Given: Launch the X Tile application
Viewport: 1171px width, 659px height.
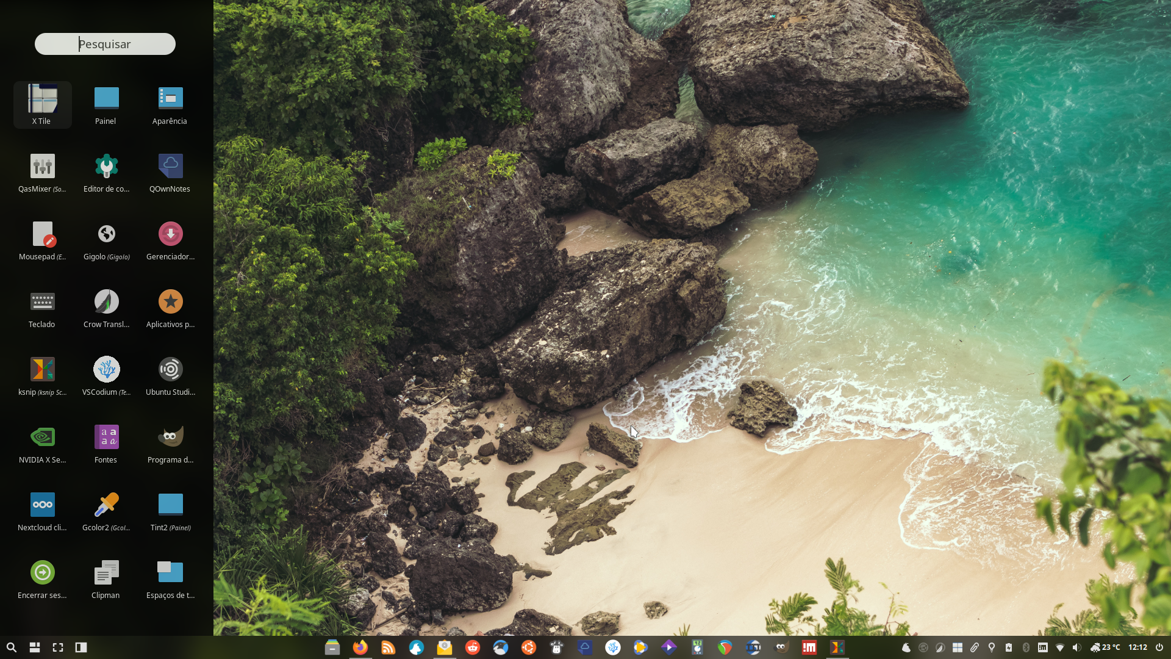Looking at the screenshot, I should click(42, 104).
